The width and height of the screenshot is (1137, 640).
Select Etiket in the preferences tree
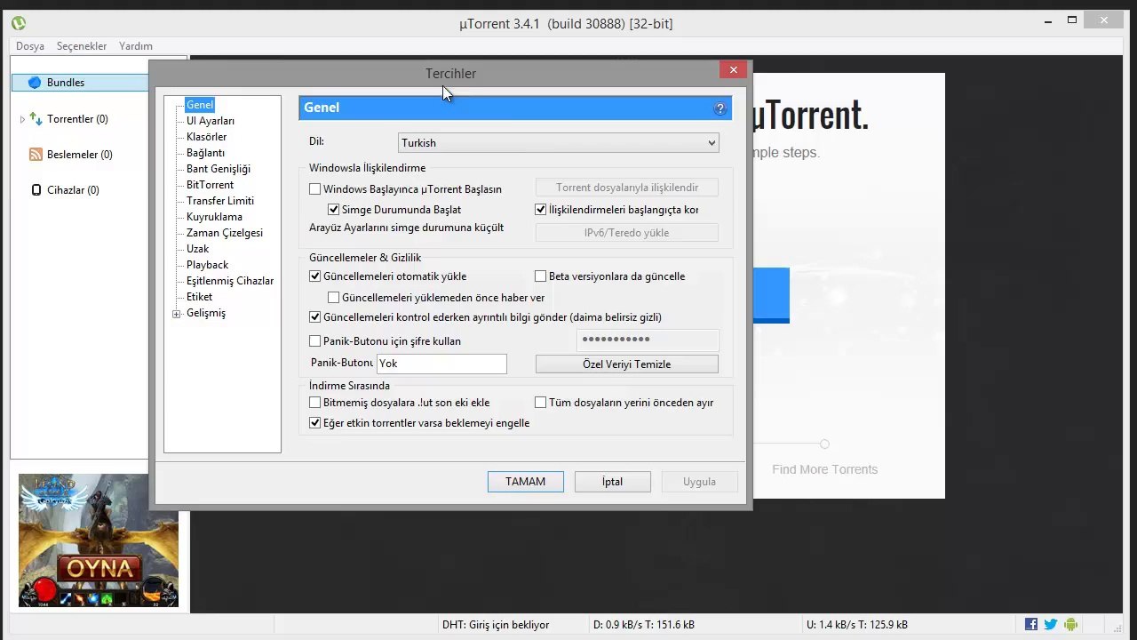click(199, 297)
